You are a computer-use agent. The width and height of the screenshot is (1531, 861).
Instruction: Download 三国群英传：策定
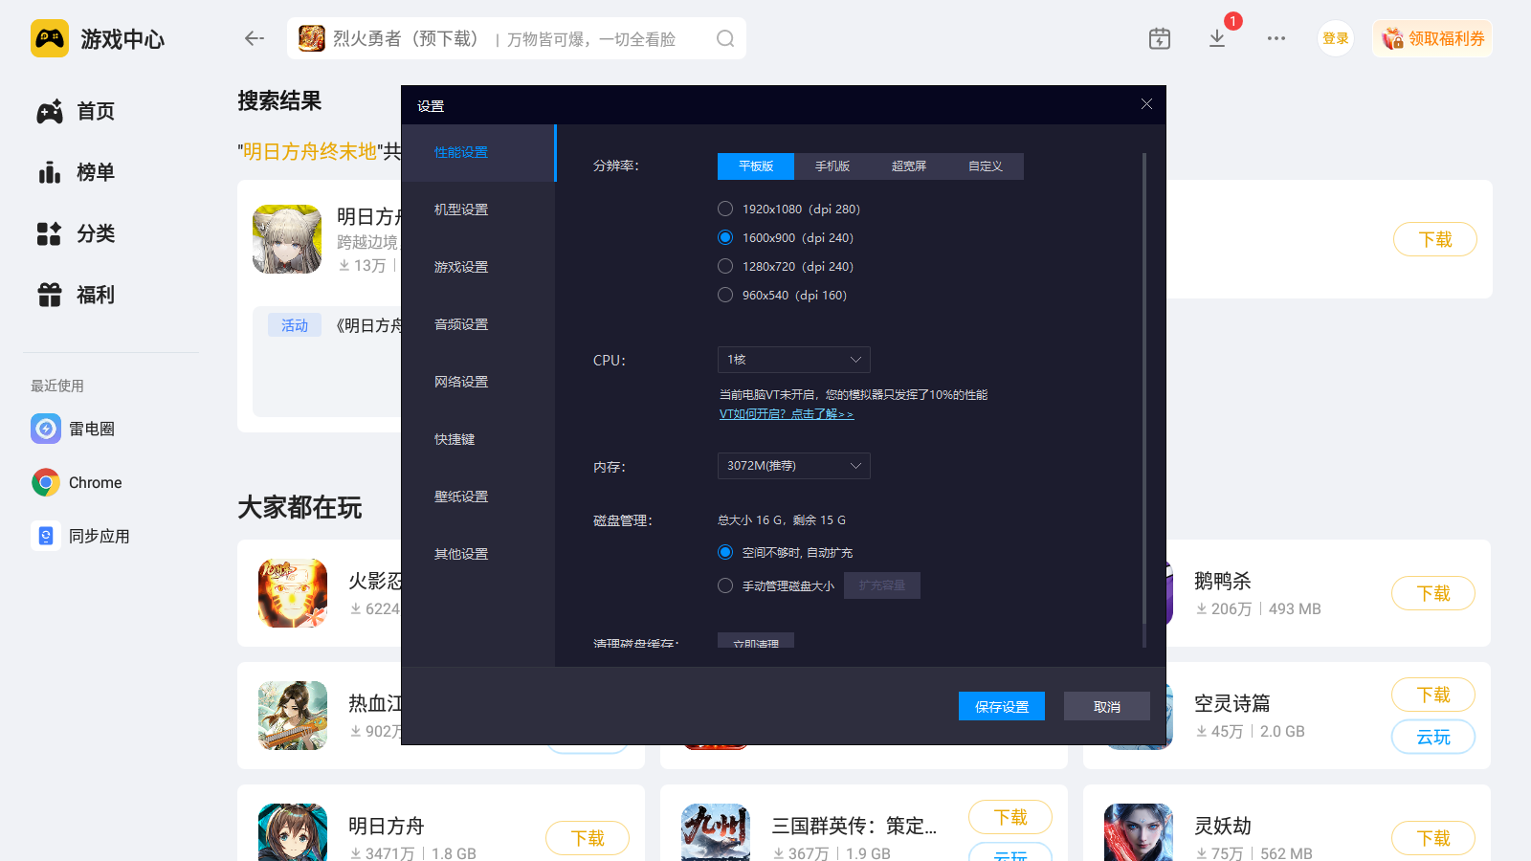click(x=1010, y=817)
